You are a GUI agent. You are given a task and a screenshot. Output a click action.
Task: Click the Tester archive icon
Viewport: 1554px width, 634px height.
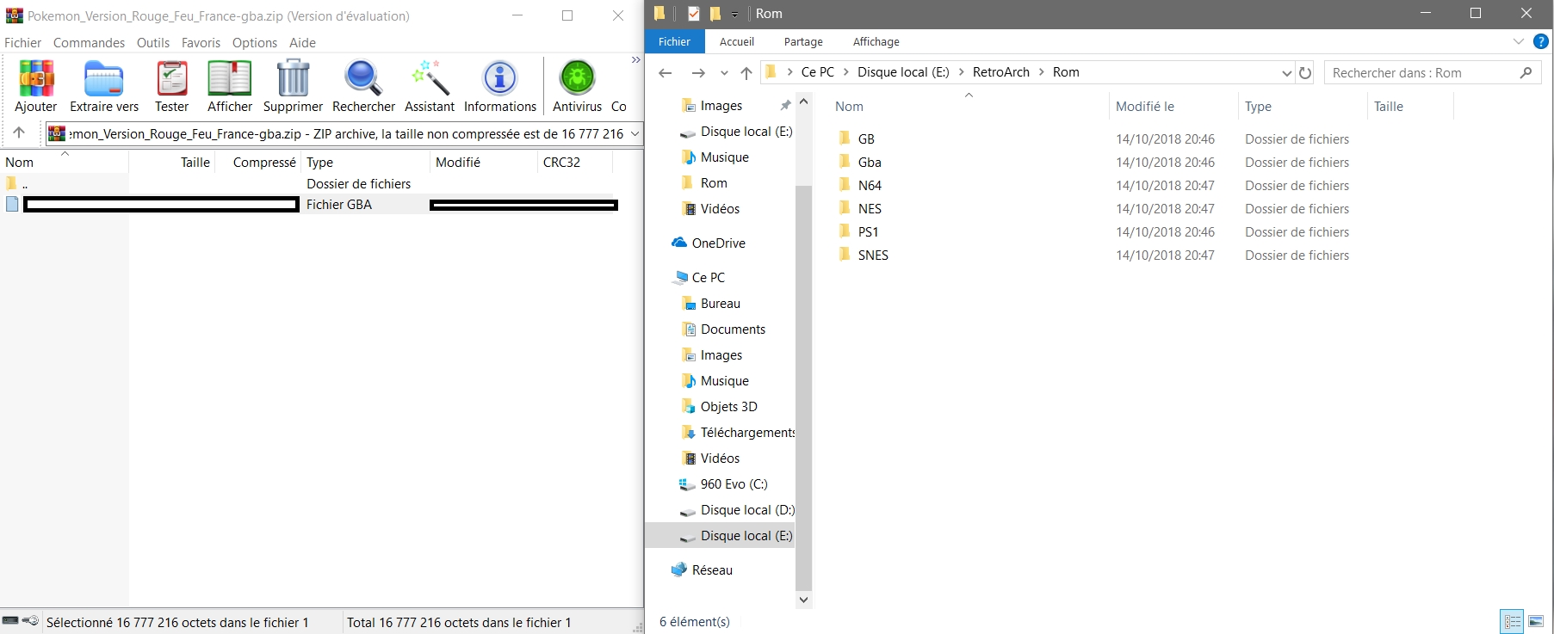point(171,78)
